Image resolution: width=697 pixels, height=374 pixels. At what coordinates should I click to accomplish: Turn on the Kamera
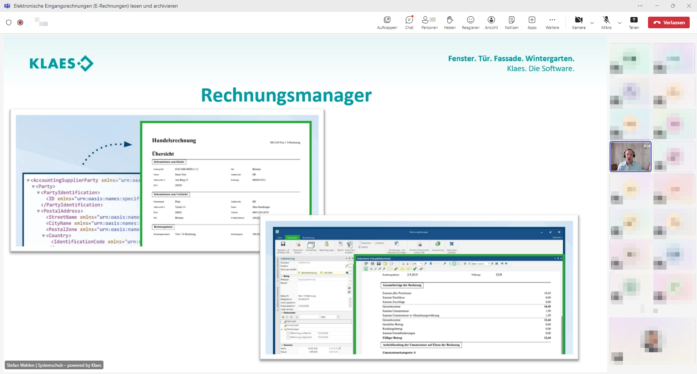[579, 22]
